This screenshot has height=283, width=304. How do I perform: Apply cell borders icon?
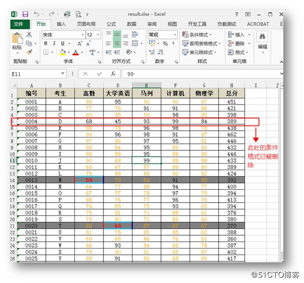pos(46,52)
